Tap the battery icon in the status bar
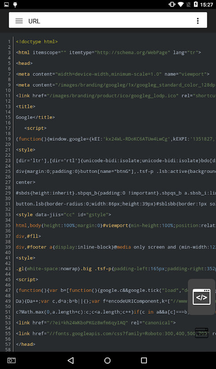 (196, 5)
